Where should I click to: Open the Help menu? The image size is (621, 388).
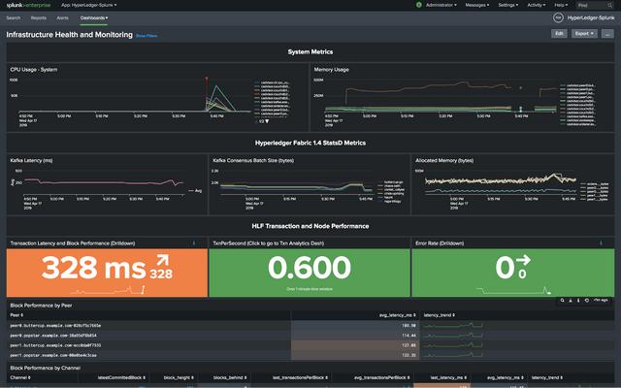coord(561,5)
